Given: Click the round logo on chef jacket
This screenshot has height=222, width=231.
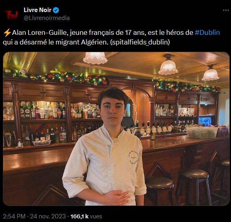Looking at the screenshot, I should pos(133,157).
